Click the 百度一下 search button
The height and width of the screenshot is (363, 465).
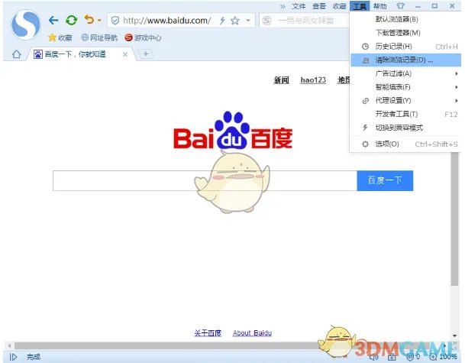coord(385,180)
